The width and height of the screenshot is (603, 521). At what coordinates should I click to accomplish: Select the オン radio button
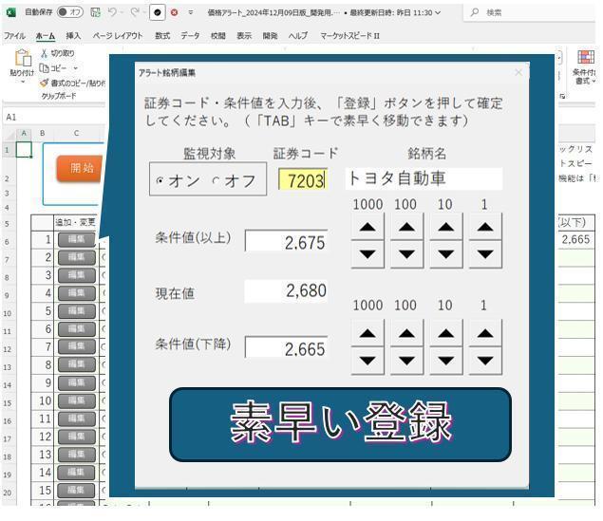click(160, 180)
